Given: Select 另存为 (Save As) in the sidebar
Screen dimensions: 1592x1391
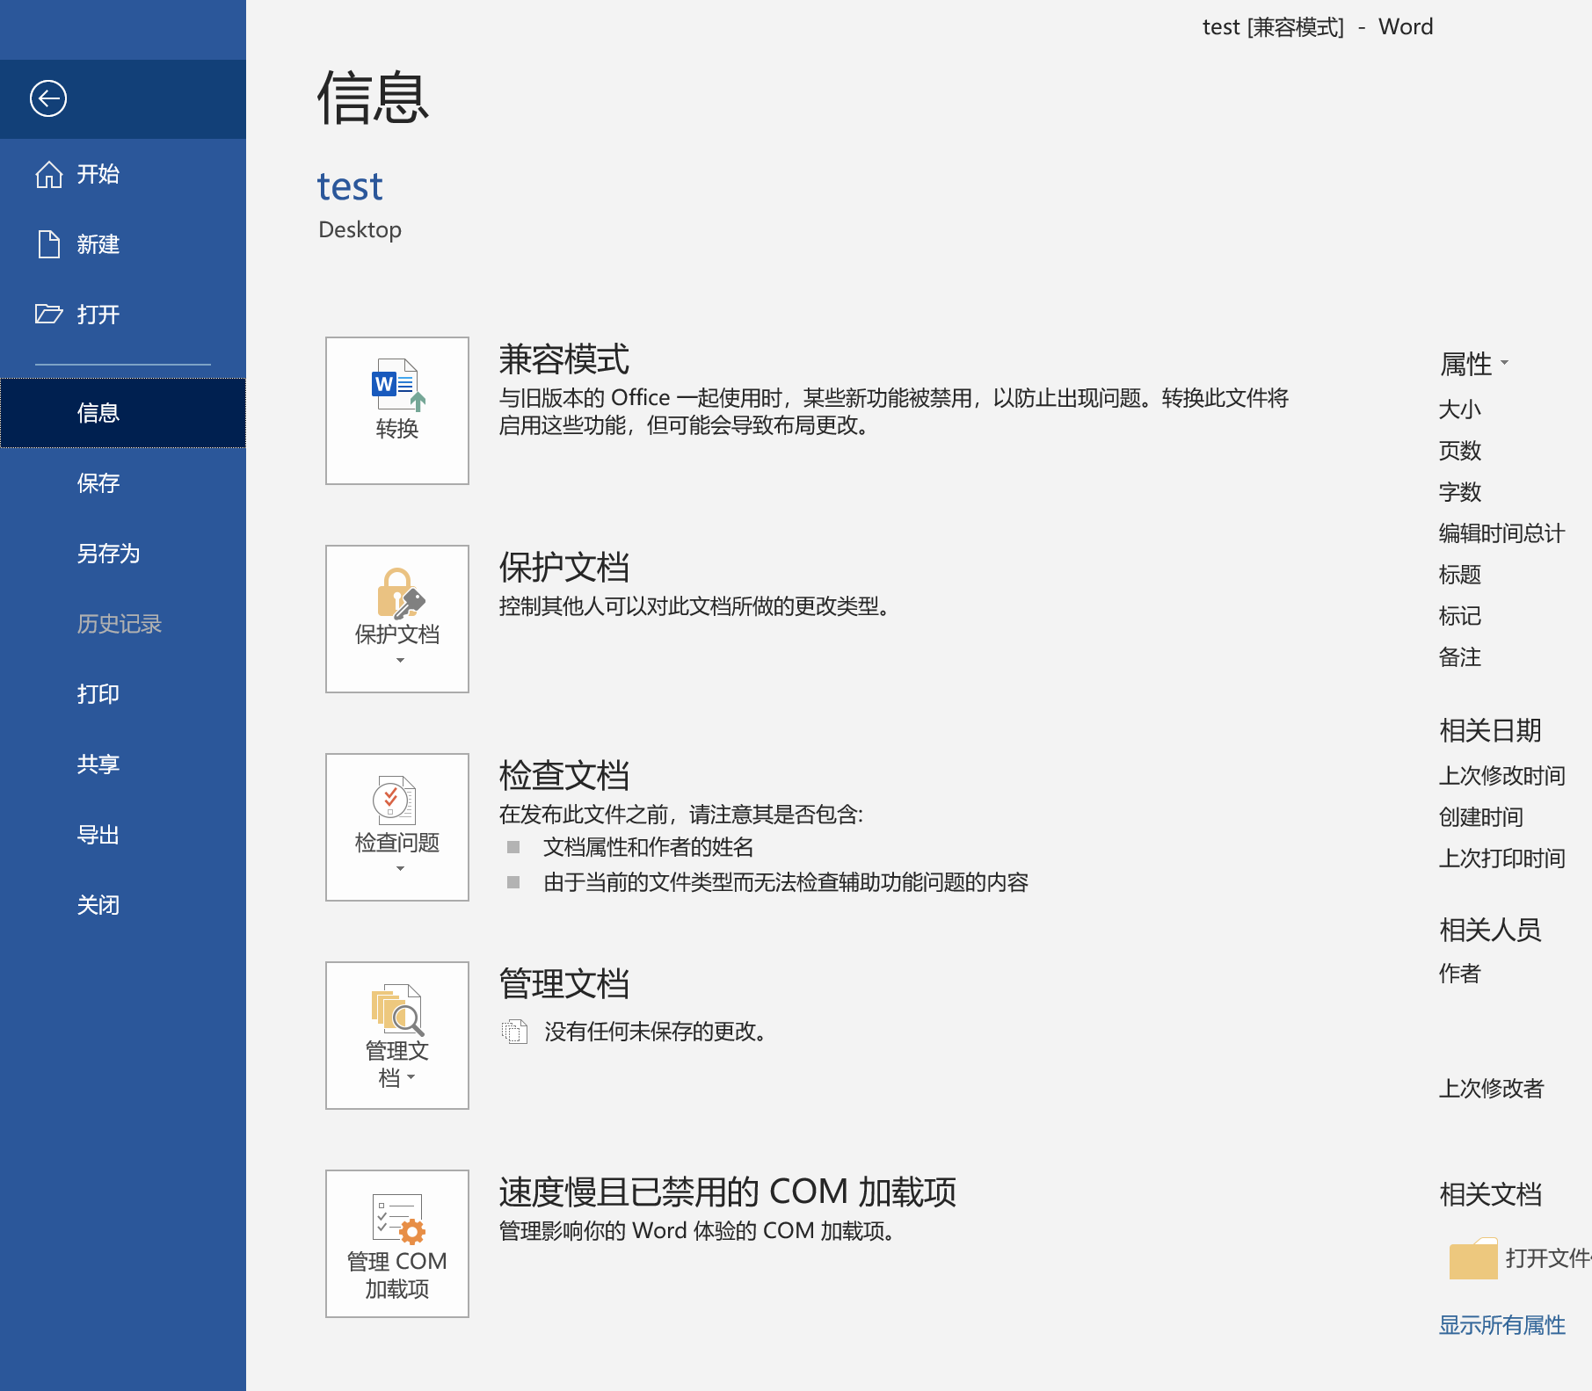Looking at the screenshot, I should pos(108,554).
